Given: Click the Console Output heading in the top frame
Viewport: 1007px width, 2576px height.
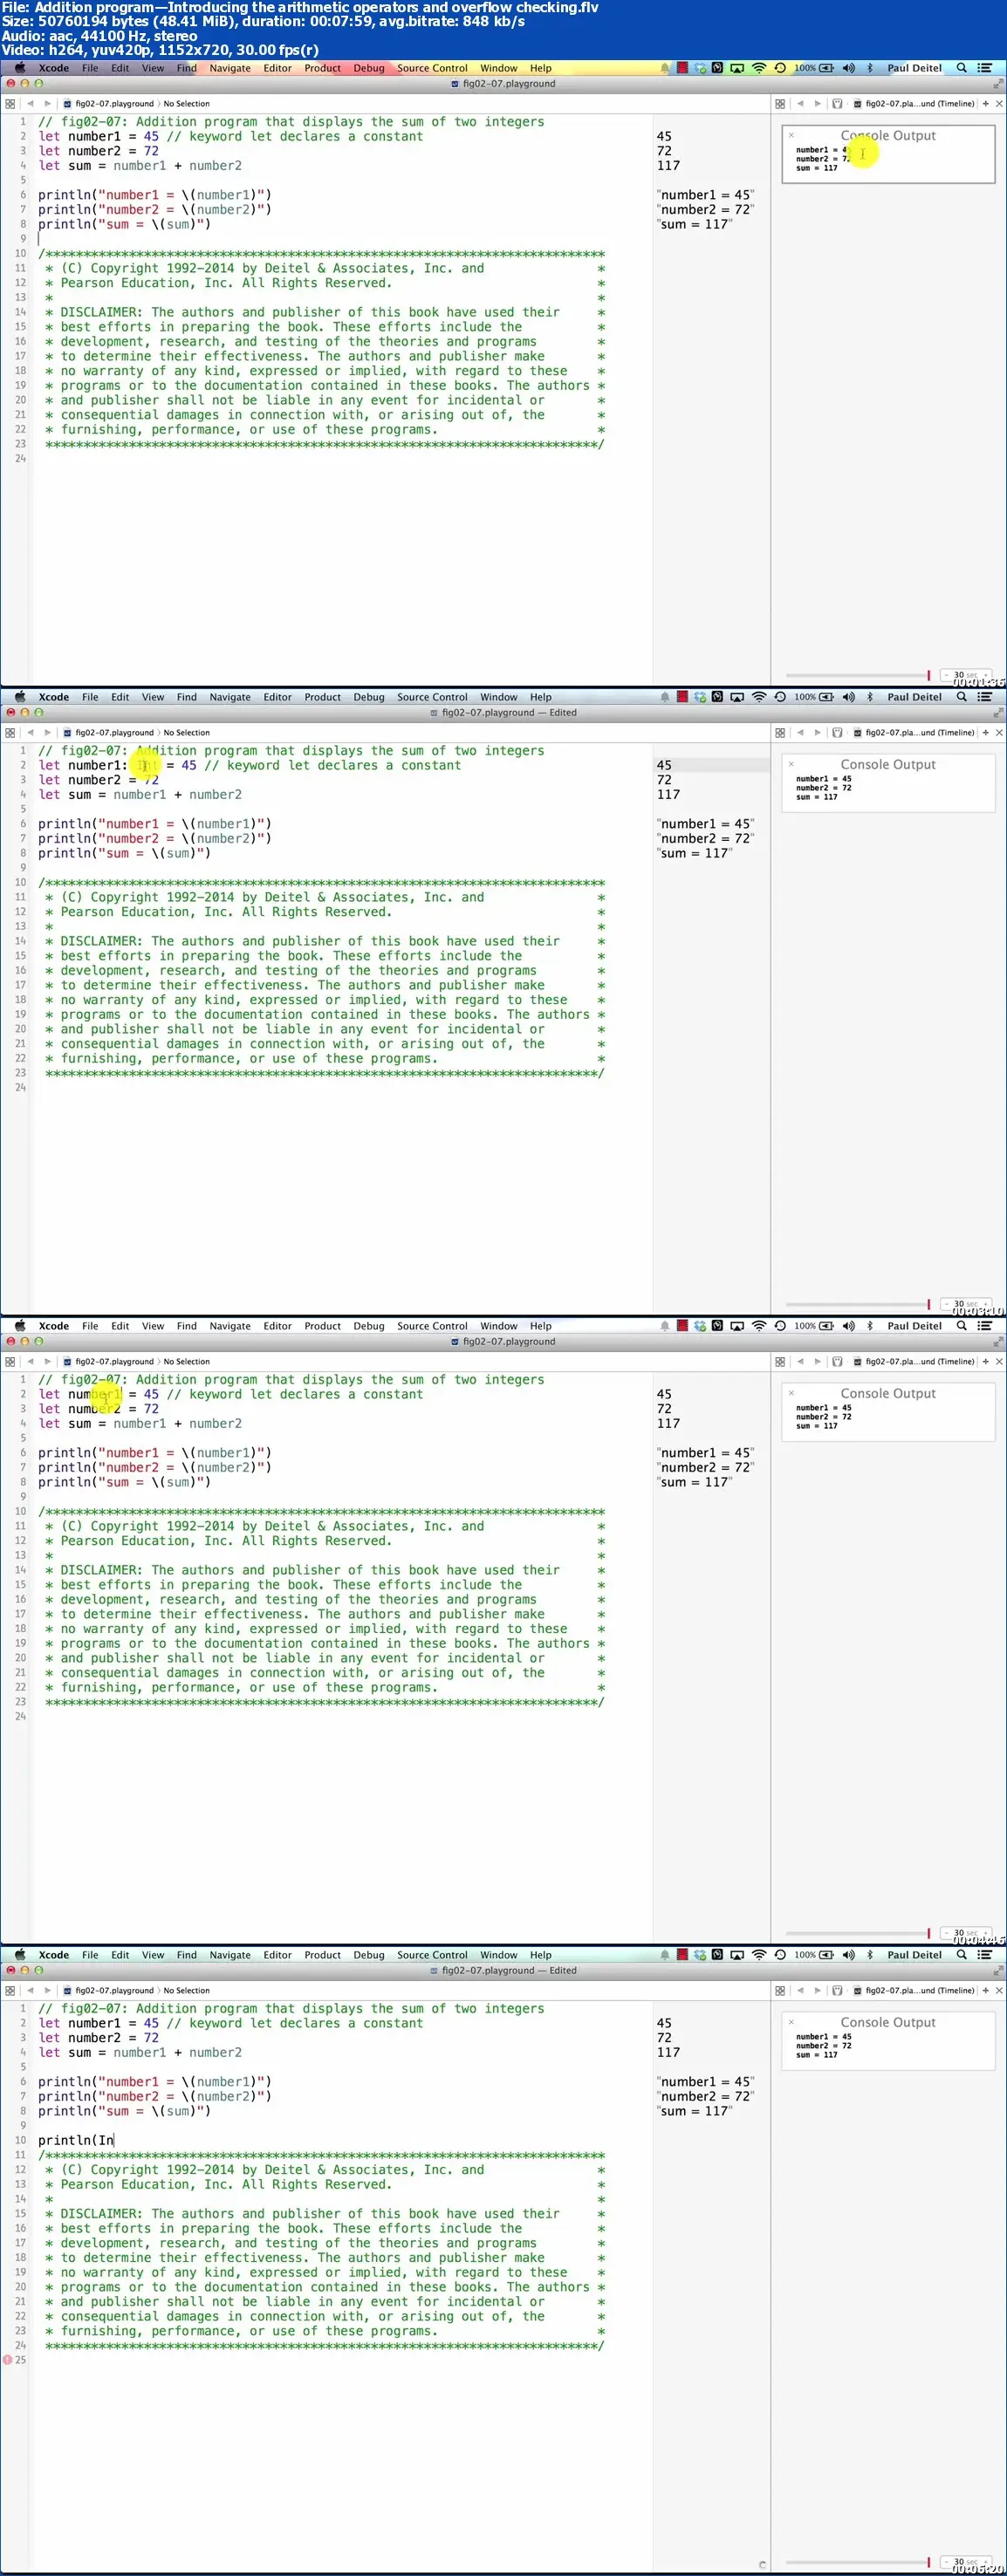Looking at the screenshot, I should tap(888, 135).
